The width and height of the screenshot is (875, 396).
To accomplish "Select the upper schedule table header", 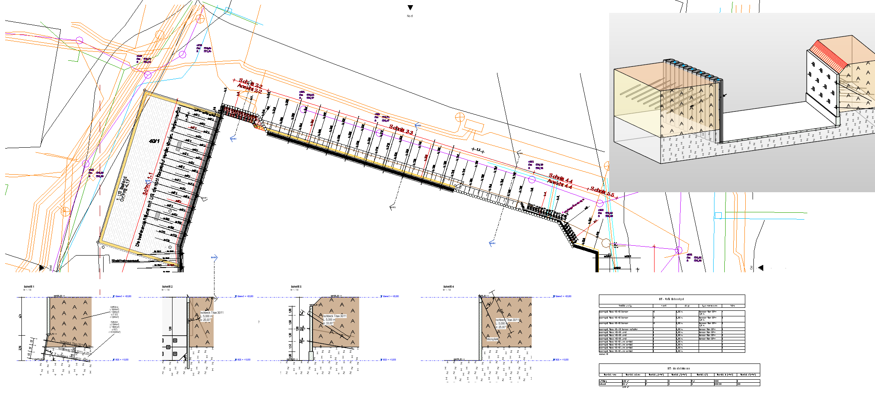I will [671, 299].
